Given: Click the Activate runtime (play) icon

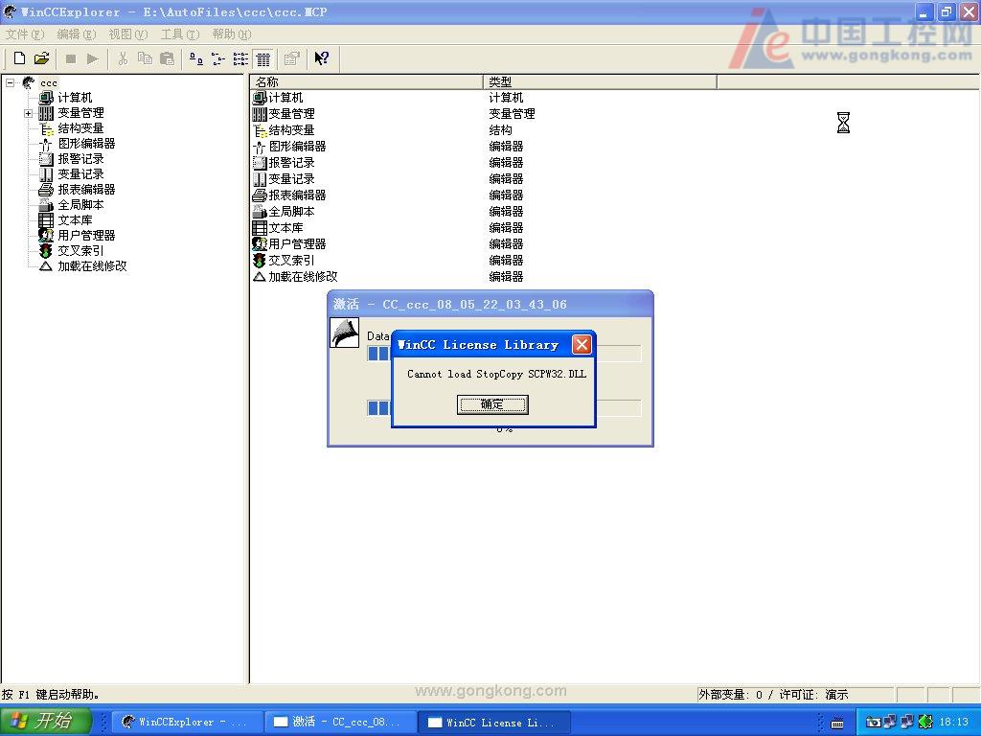Looking at the screenshot, I should tap(93, 58).
